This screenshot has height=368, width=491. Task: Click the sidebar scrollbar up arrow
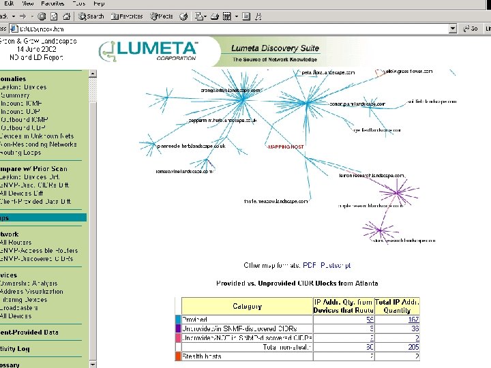[x=93, y=74]
